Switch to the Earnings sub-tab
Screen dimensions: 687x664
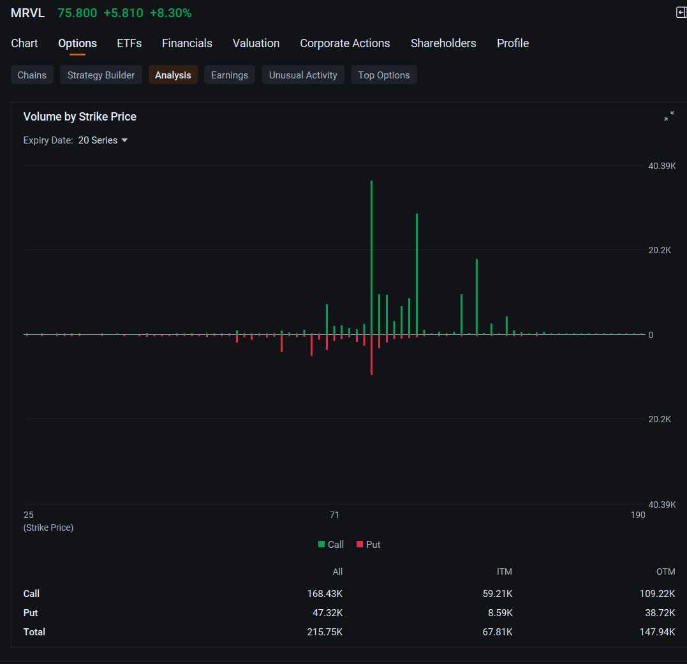pyautogui.click(x=230, y=75)
